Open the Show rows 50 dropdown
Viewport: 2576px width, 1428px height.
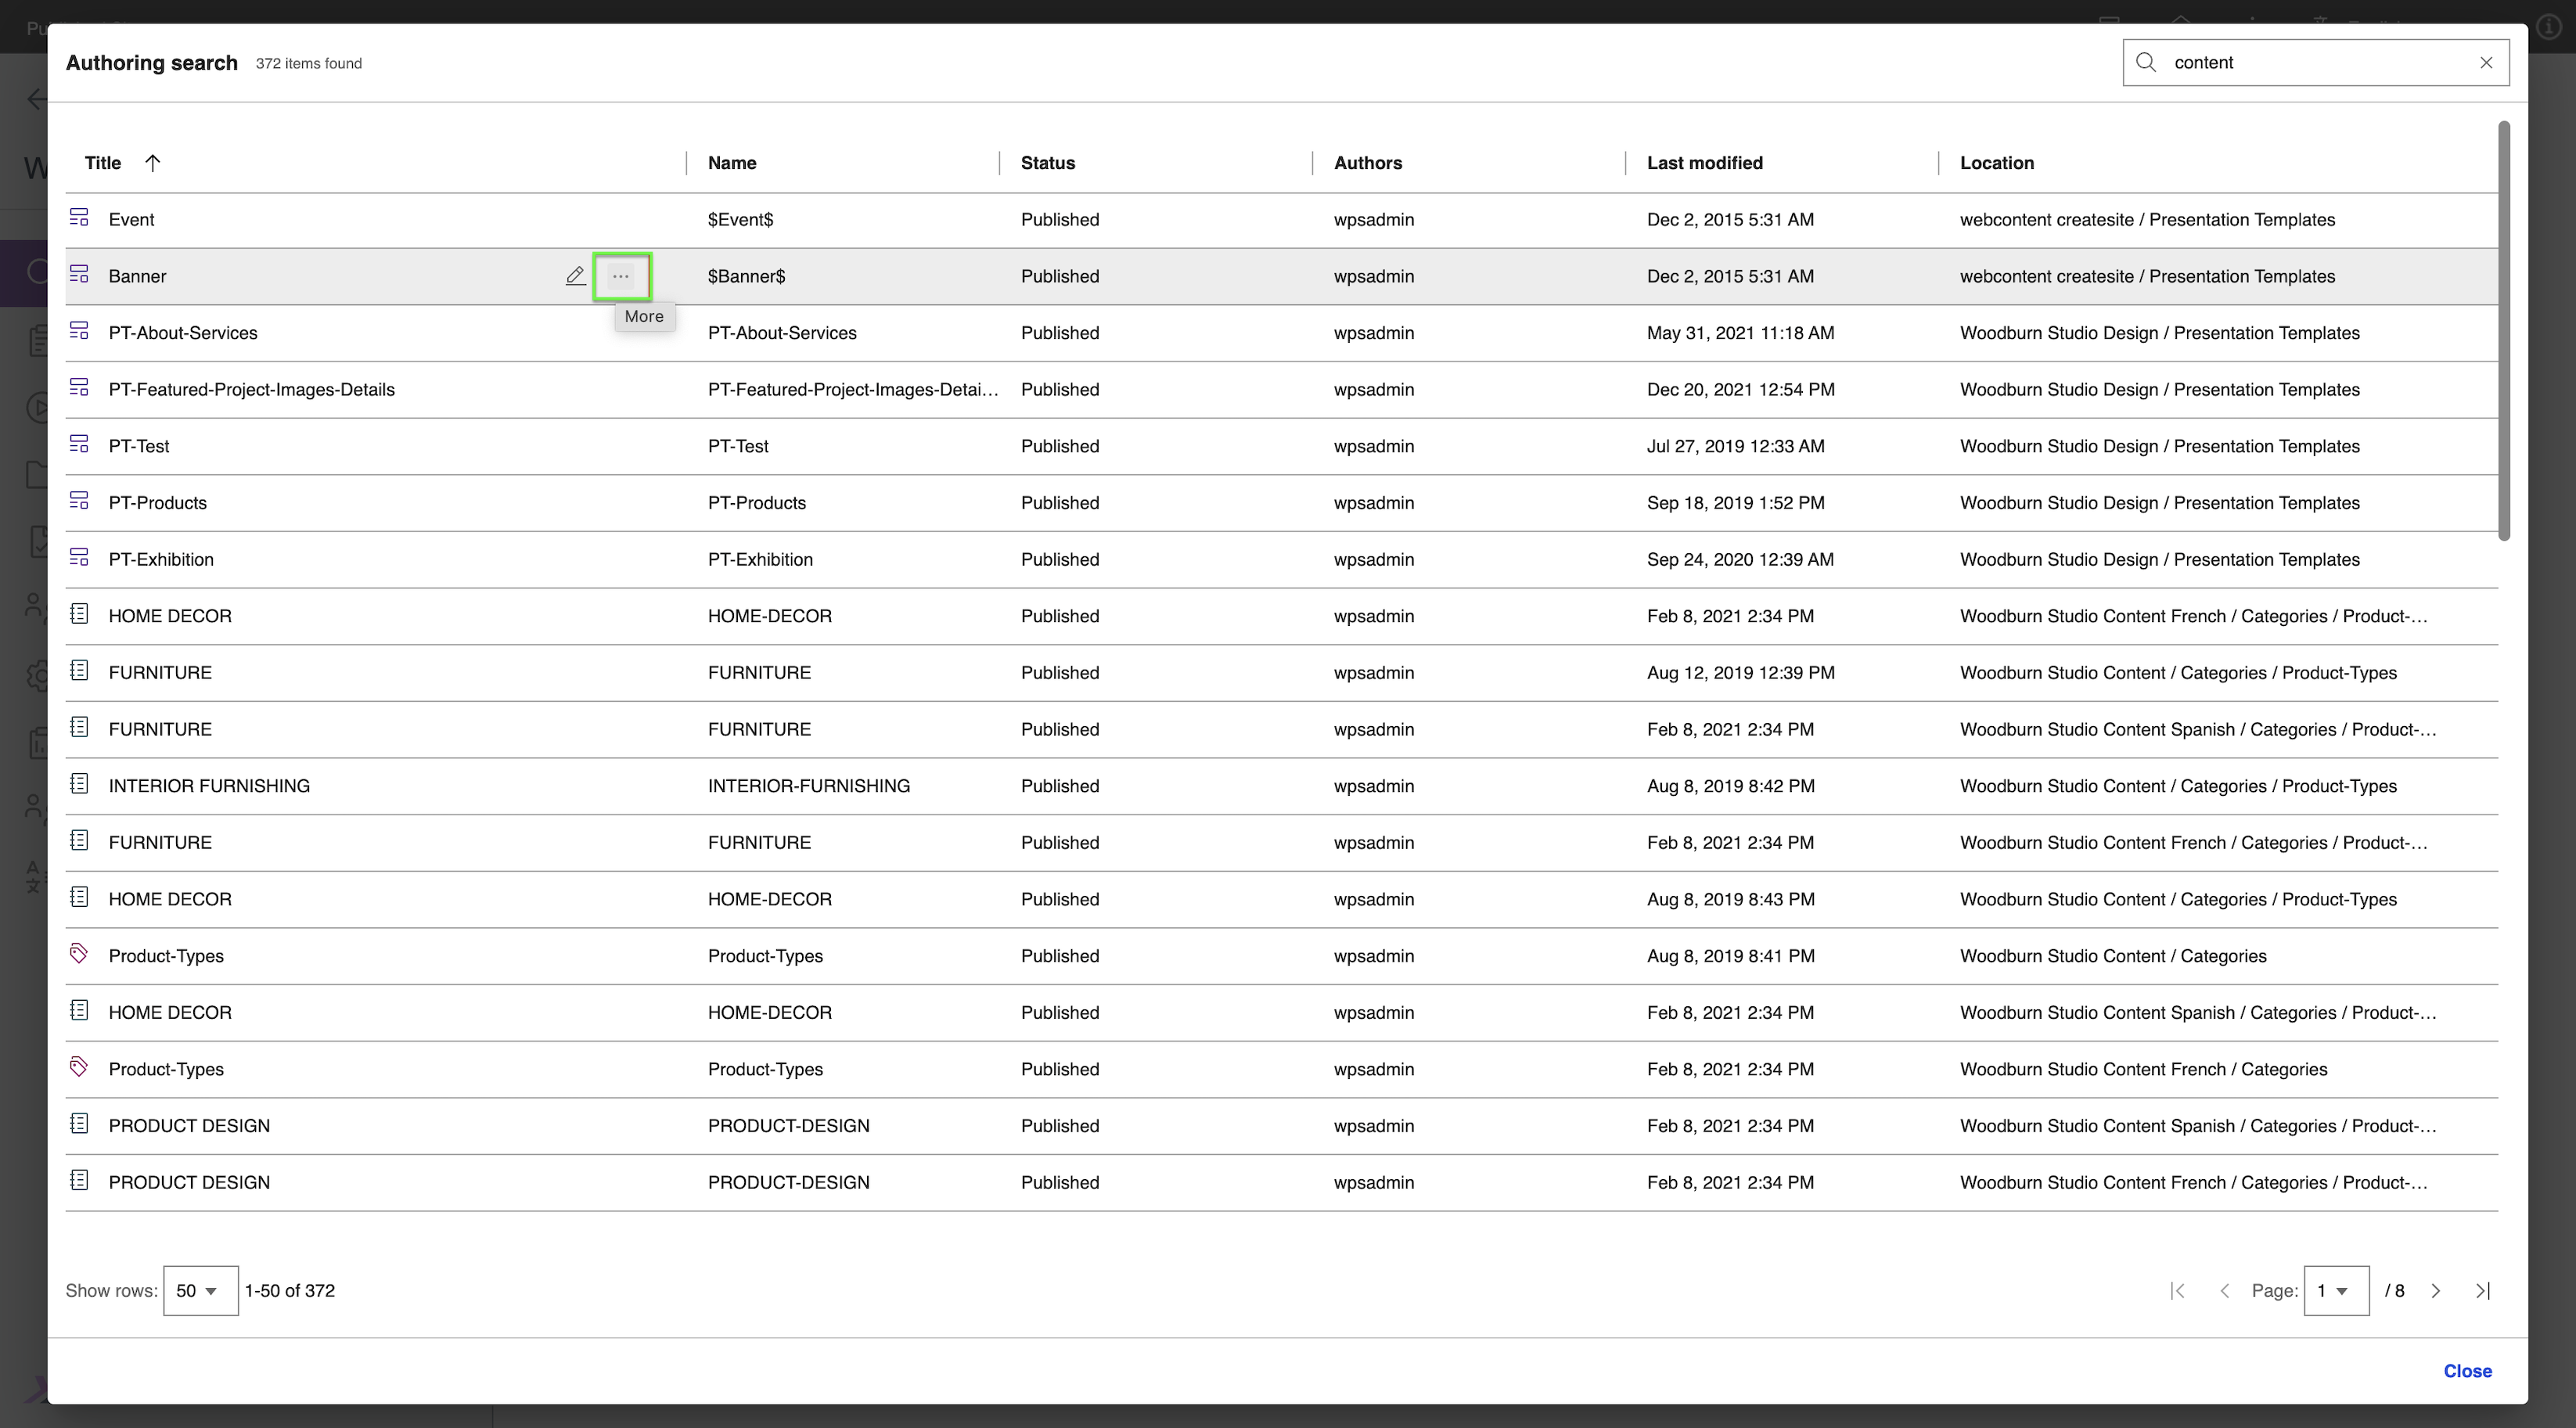pyautogui.click(x=200, y=1291)
